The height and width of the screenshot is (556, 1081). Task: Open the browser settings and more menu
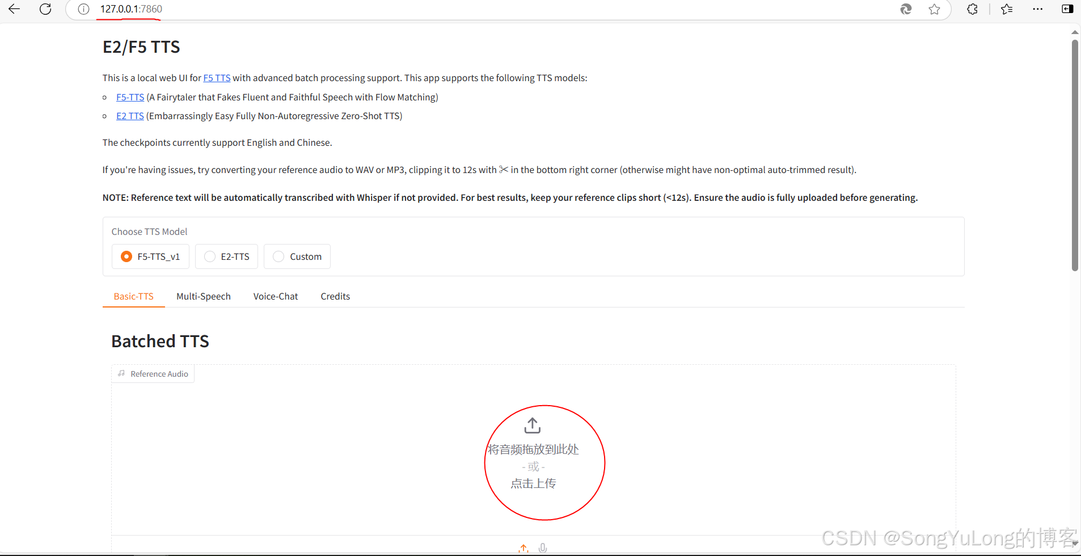coord(1037,9)
